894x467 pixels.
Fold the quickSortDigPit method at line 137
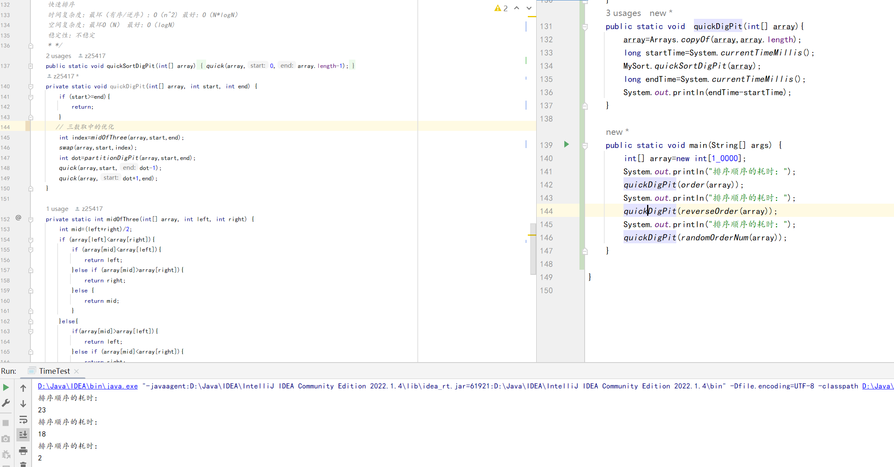pyautogui.click(x=31, y=66)
